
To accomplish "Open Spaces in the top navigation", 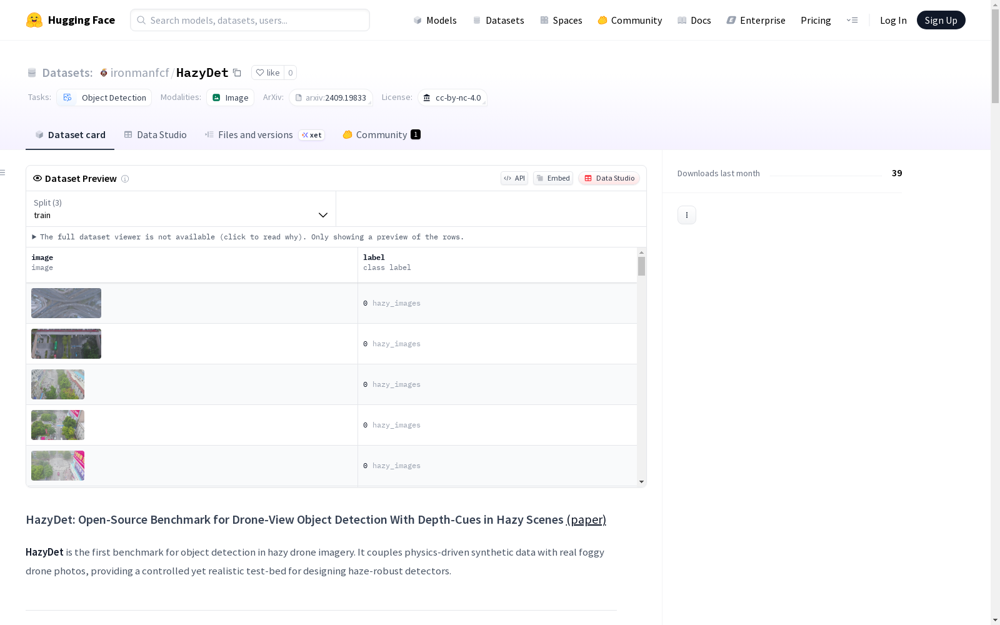I will pos(561,20).
